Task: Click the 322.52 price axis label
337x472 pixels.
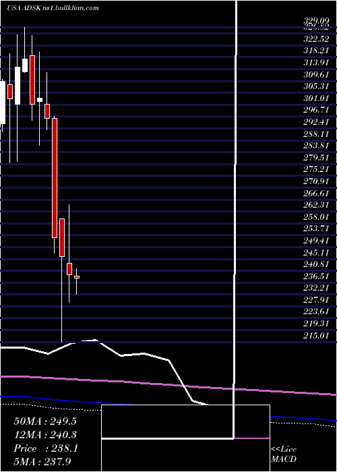Action: tap(316, 39)
